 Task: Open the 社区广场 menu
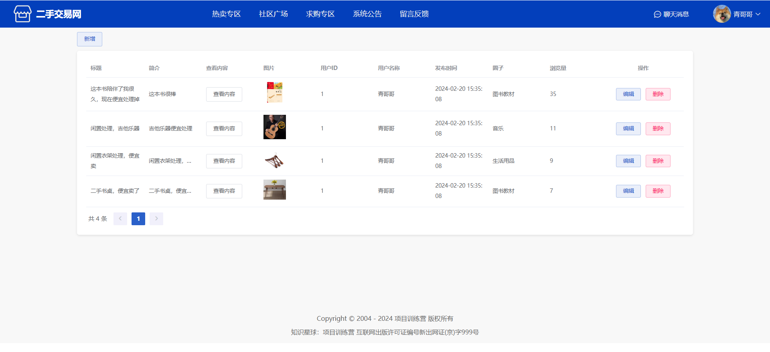pyautogui.click(x=273, y=14)
